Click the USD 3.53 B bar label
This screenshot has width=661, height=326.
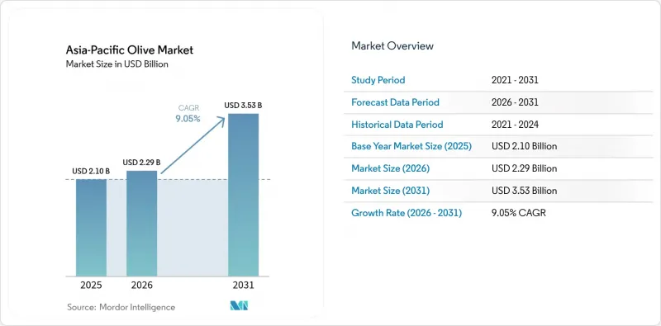point(243,106)
